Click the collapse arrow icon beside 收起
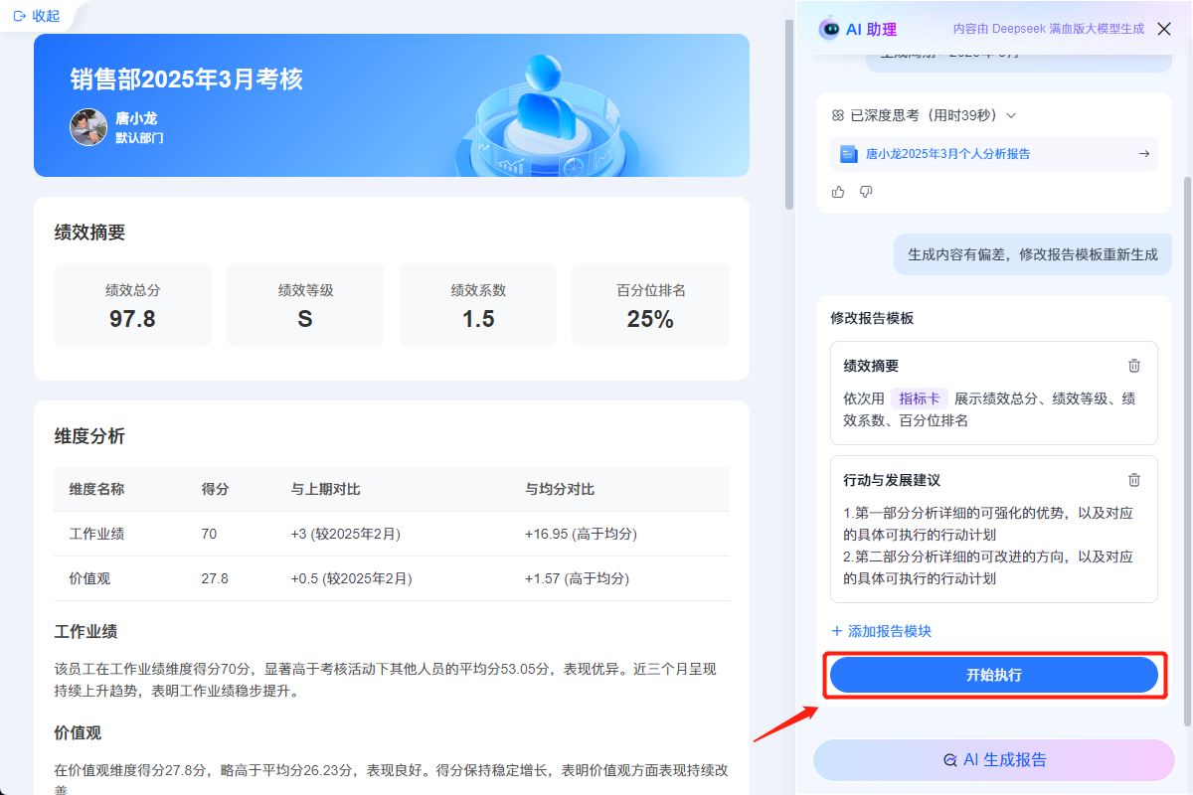The height and width of the screenshot is (795, 1193). [x=20, y=15]
